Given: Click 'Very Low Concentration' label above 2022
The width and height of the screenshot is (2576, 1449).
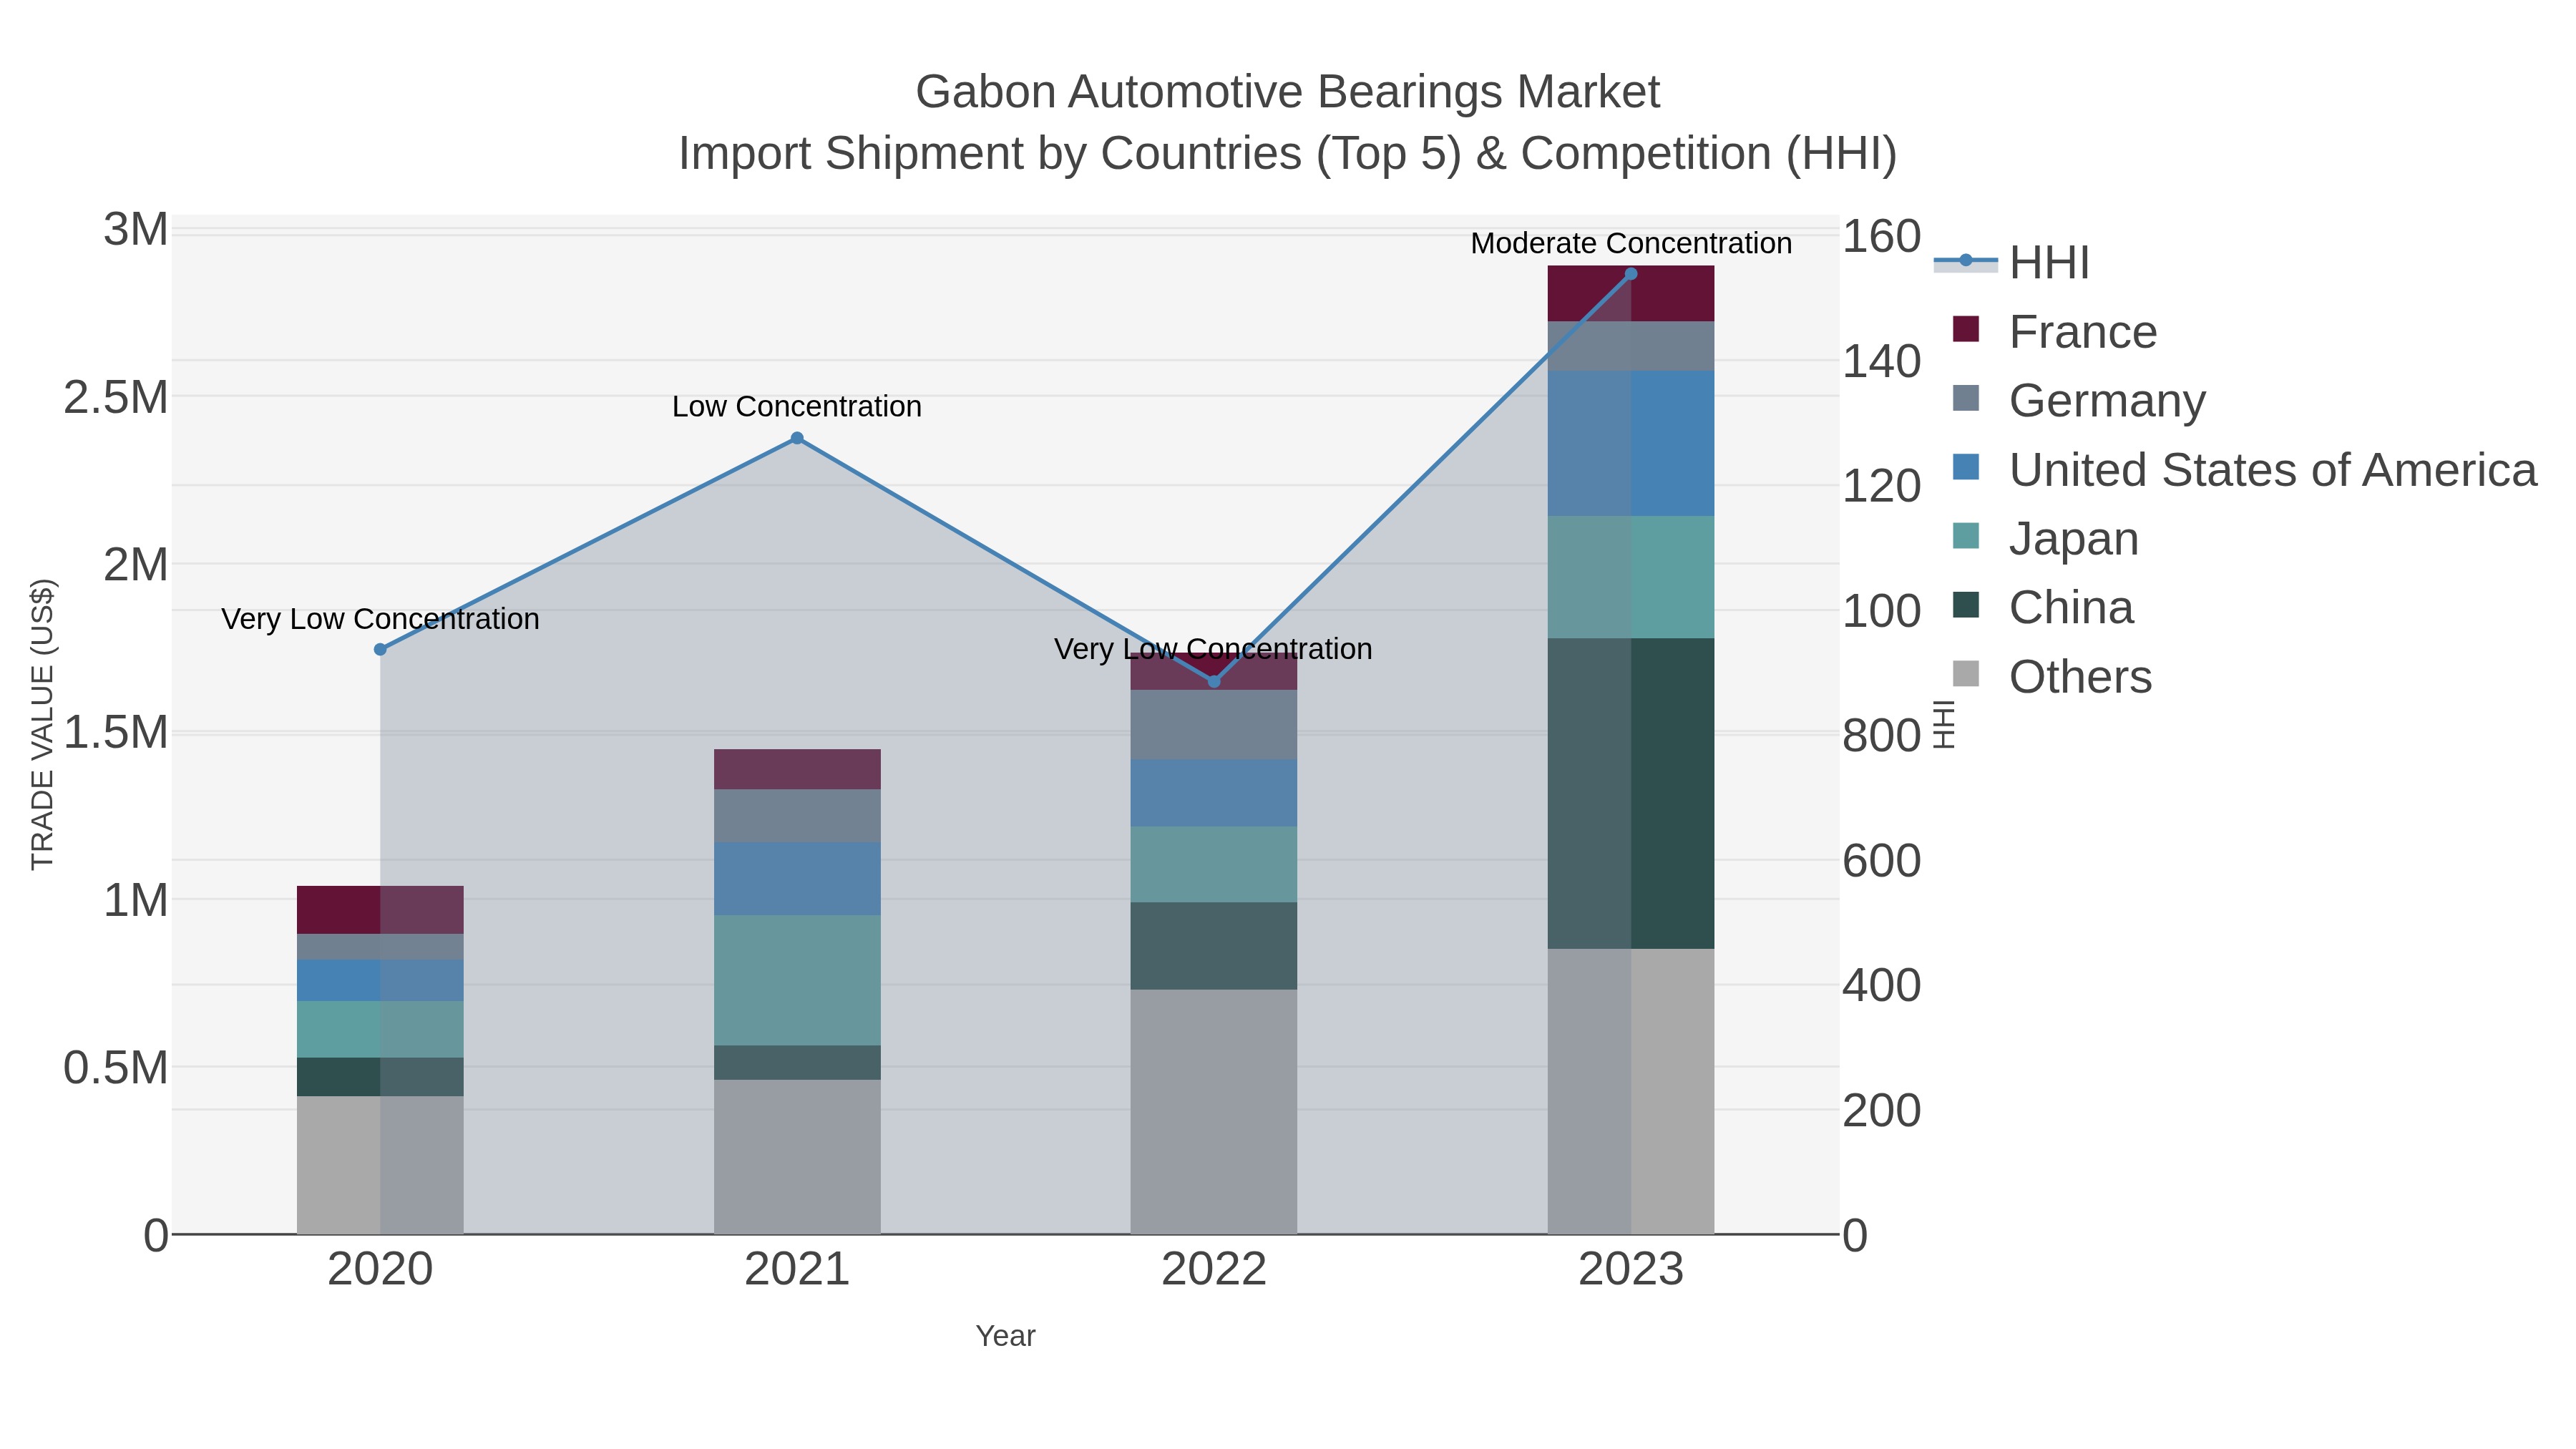Looking at the screenshot, I should 1213,649.
